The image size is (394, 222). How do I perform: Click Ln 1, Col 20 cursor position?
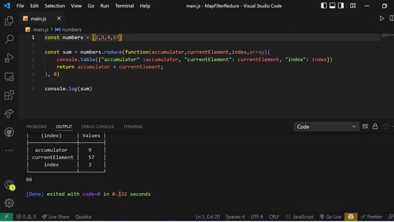[207, 216]
